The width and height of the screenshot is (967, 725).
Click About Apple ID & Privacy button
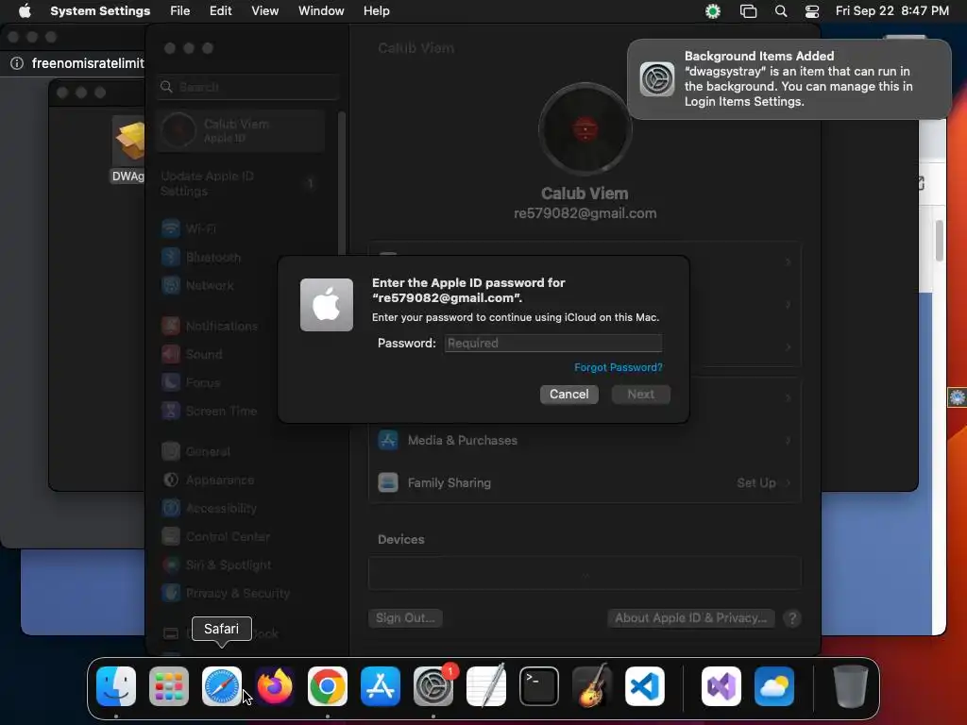(690, 617)
